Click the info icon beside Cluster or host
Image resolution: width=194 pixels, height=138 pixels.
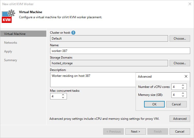(x=73, y=33)
